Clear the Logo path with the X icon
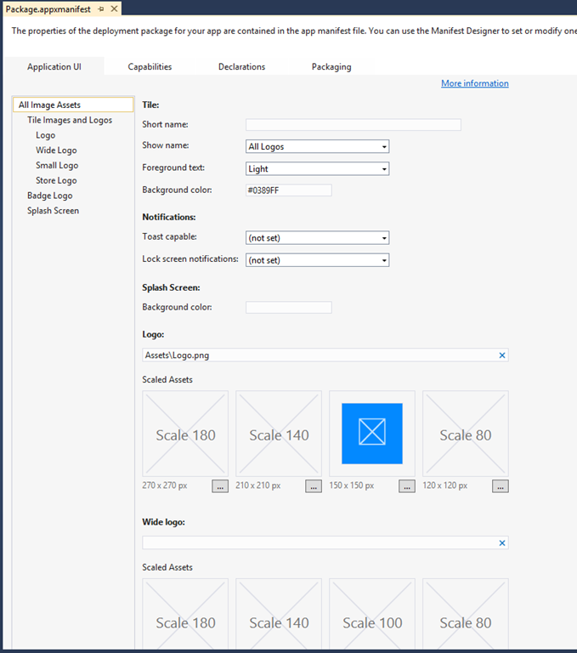The height and width of the screenshot is (653, 577). (x=501, y=355)
